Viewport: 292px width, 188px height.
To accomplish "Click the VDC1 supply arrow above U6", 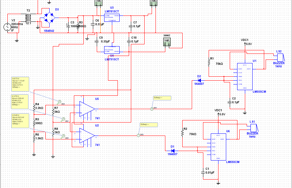I will [x=218, y=114].
